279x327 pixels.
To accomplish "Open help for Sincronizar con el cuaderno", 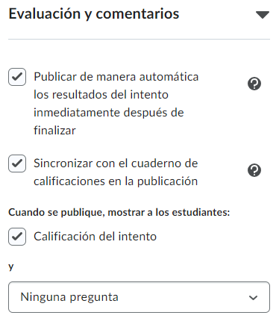I will [254, 170].
